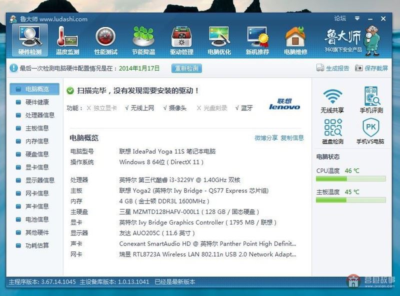
Task: Click the CPU温度 progress bar
Action: click(x=351, y=179)
